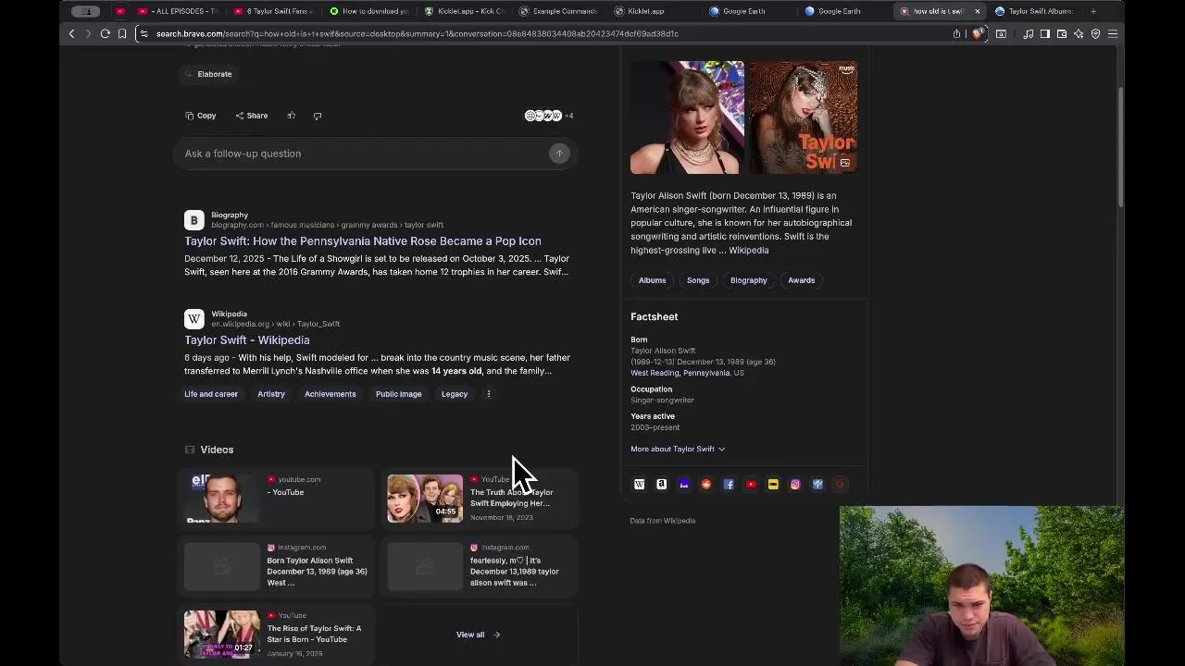
Task: Click the music note toolbar icon
Action: [x=1029, y=33]
